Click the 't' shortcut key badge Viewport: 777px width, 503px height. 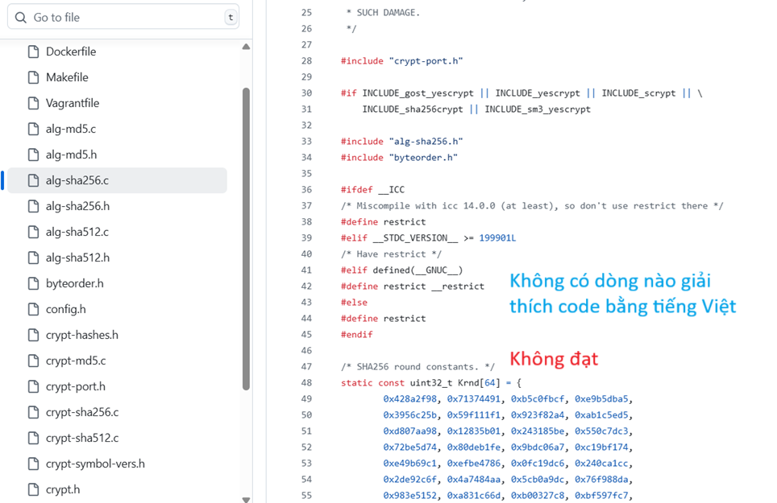tap(231, 18)
